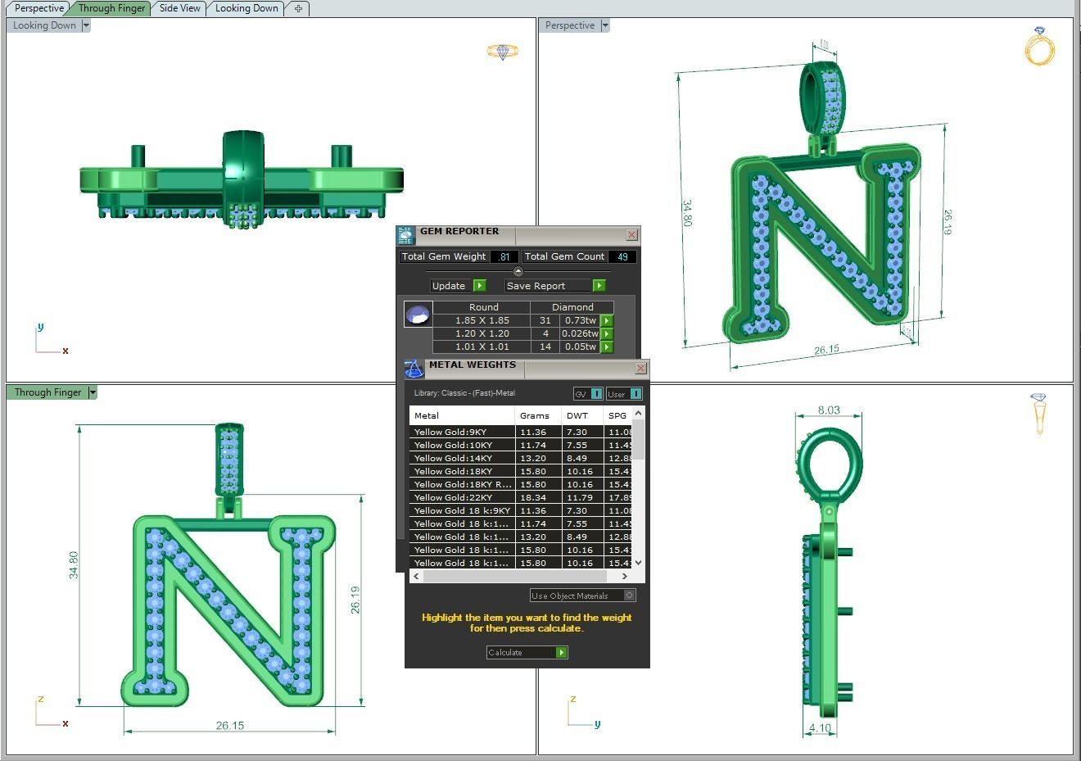Image resolution: width=1081 pixels, height=761 pixels.
Task: Toggle the User switch in Metal Weights
Action: pyautogui.click(x=625, y=394)
